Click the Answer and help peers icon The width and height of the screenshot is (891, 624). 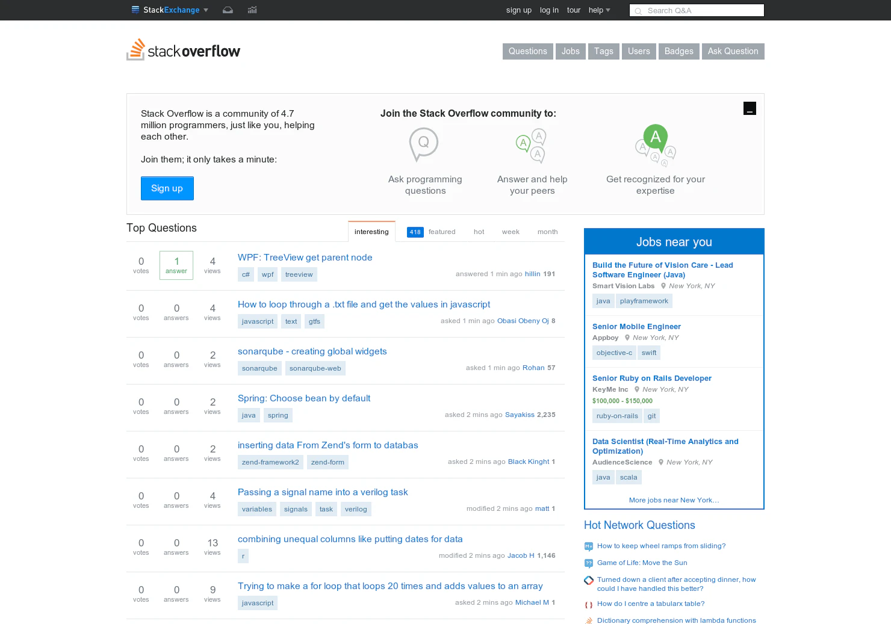point(531,146)
